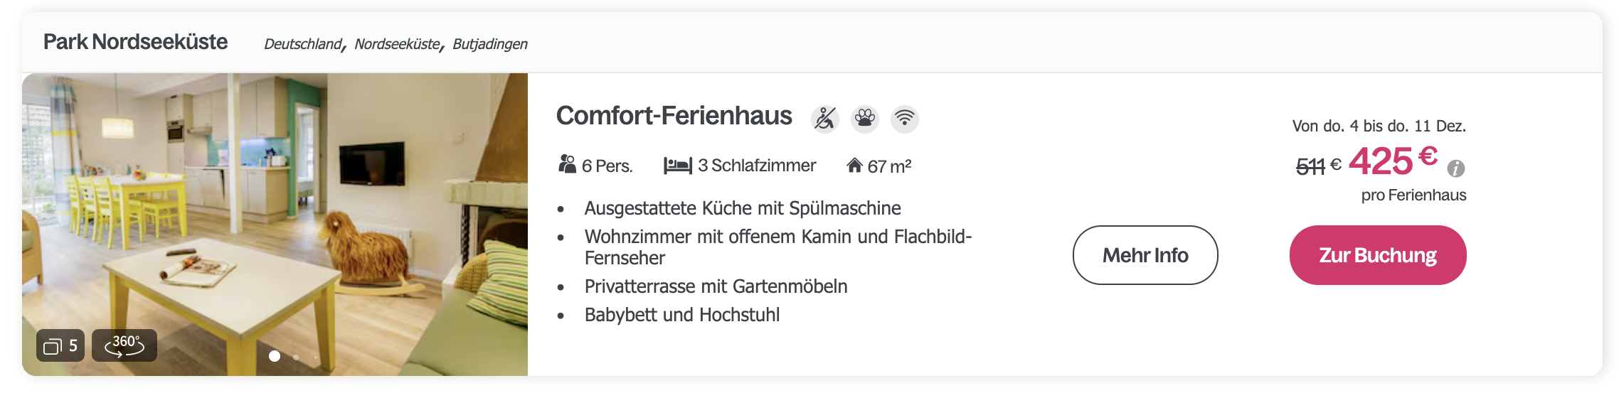The height and width of the screenshot is (398, 1619).
Task: Click the Deutschland location link
Action: 303,44
